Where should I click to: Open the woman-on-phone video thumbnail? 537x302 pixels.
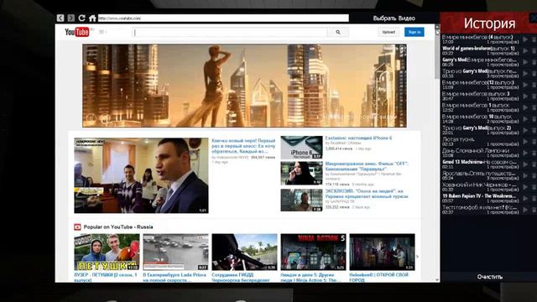(x=301, y=174)
